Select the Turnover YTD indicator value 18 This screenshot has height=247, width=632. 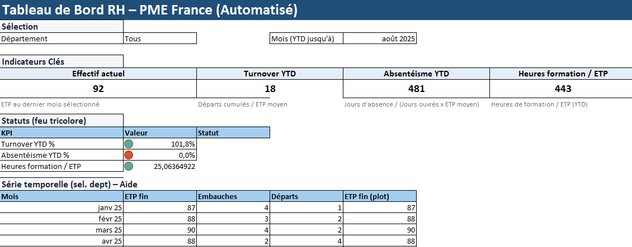[270, 89]
